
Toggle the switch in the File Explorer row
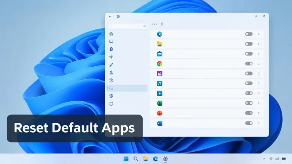249,44
